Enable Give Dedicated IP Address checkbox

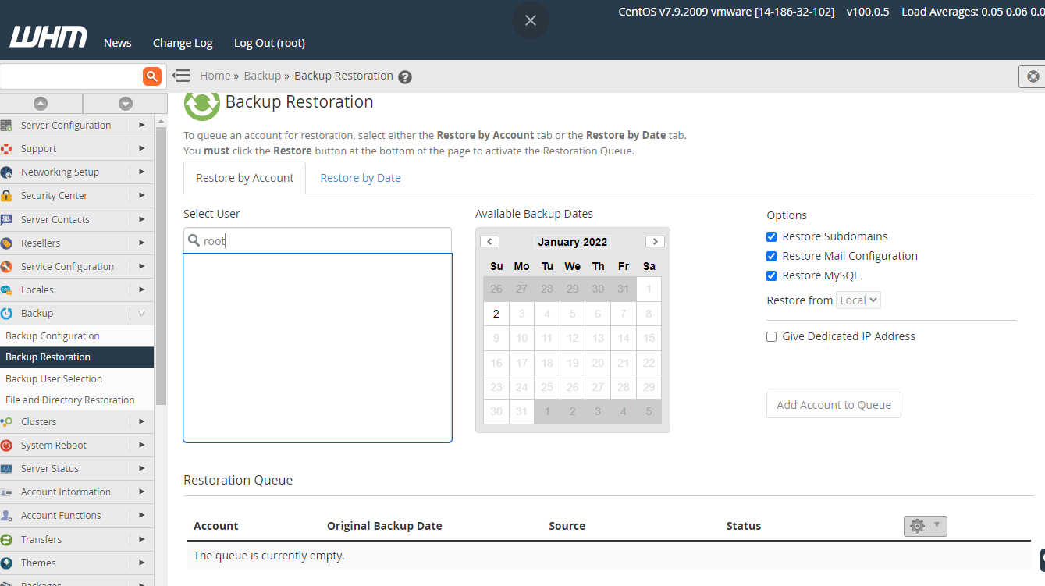(x=771, y=336)
